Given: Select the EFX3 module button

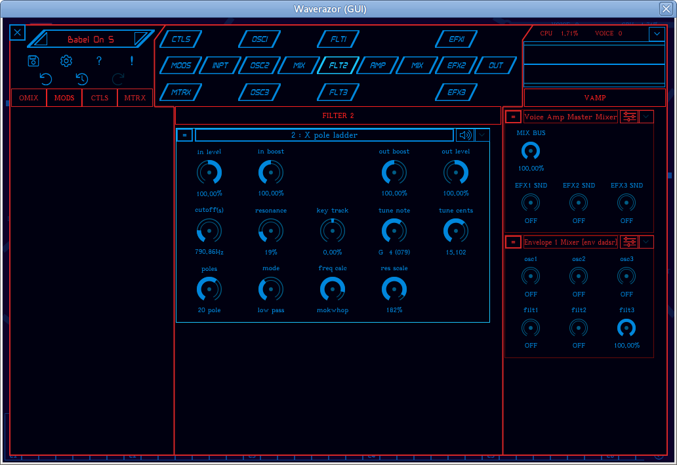Looking at the screenshot, I should pos(457,92).
